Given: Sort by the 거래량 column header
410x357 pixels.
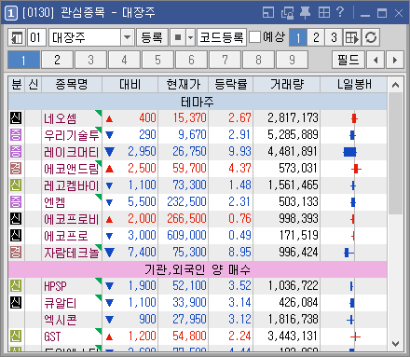Looking at the screenshot, I should tap(287, 85).
